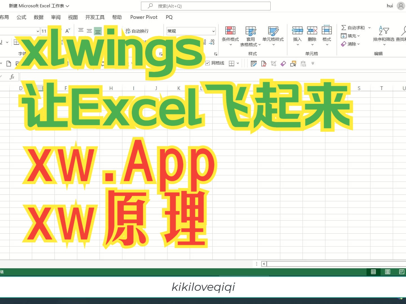Open the alignment settings dialog launcher
Viewport: 406px width, 304px height.
point(161,54)
